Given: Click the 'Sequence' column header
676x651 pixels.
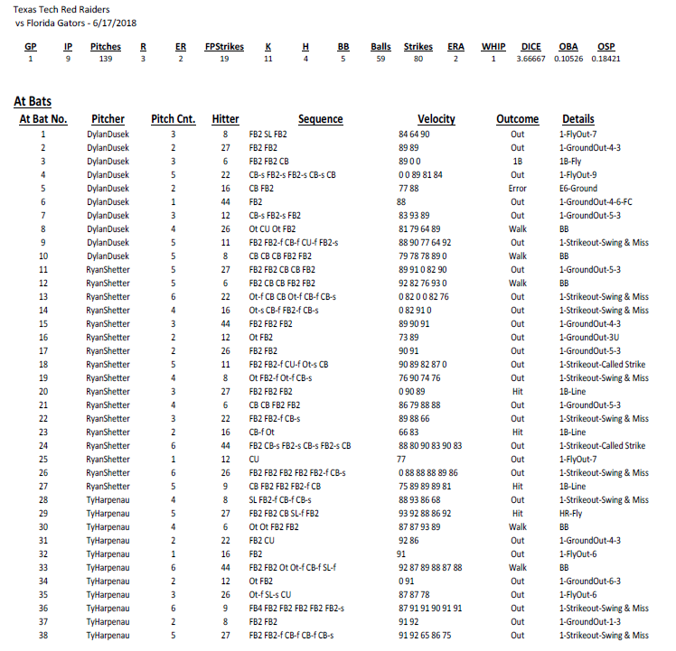Looking at the screenshot, I should pos(320,119).
